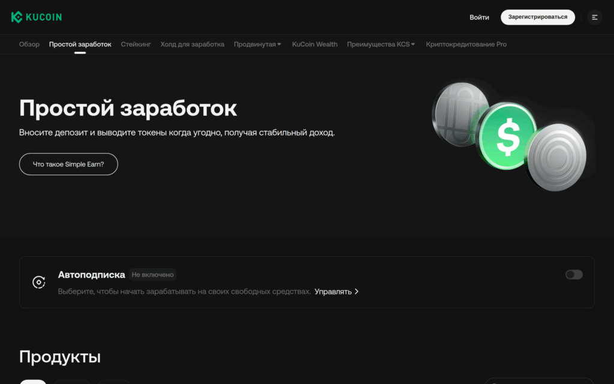The height and width of the screenshot is (384, 614).
Task: Go to the KuCoin Wealth tab
Action: point(315,44)
